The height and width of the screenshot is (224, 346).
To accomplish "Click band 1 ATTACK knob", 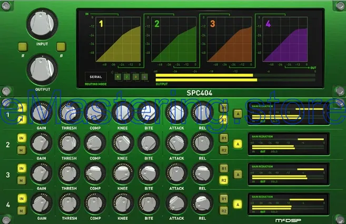I will [176, 113].
